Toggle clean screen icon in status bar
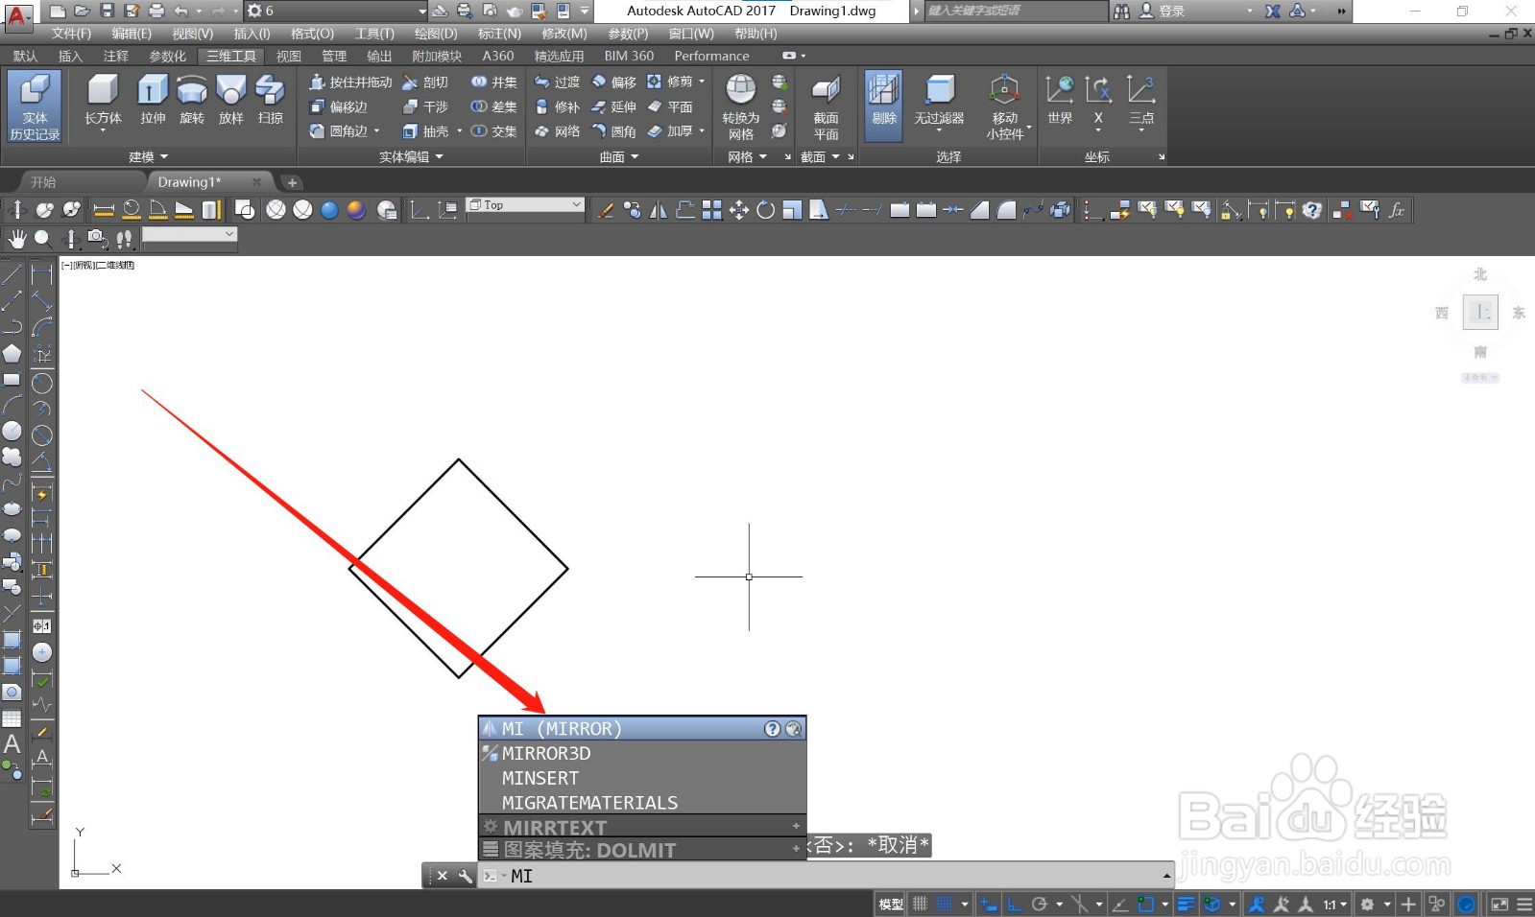 [x=1499, y=904]
